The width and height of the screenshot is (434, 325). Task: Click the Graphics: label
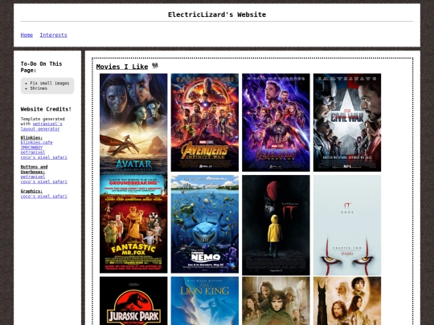pos(31,191)
